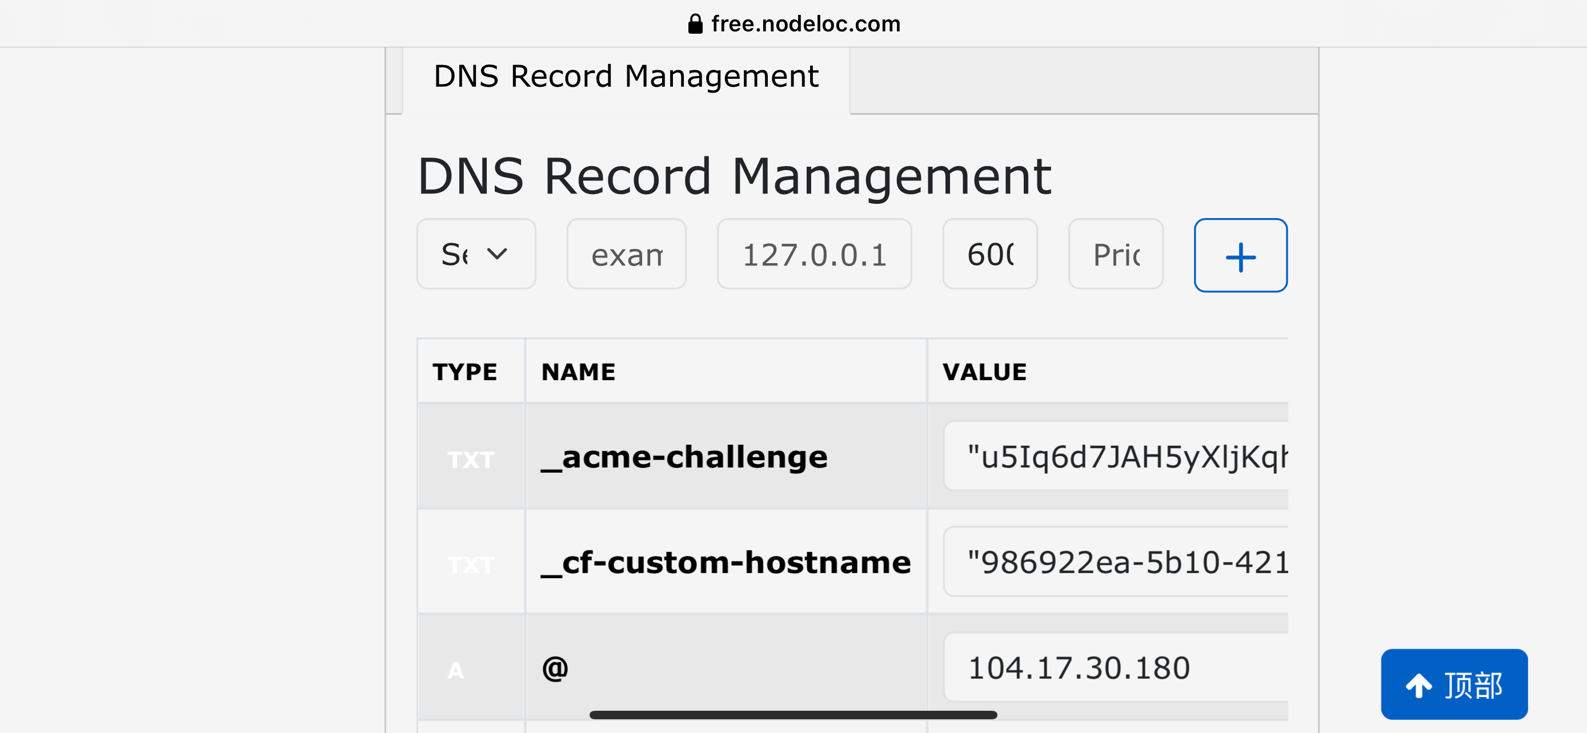Click TXT badge of _acme-challenge row

click(471, 460)
